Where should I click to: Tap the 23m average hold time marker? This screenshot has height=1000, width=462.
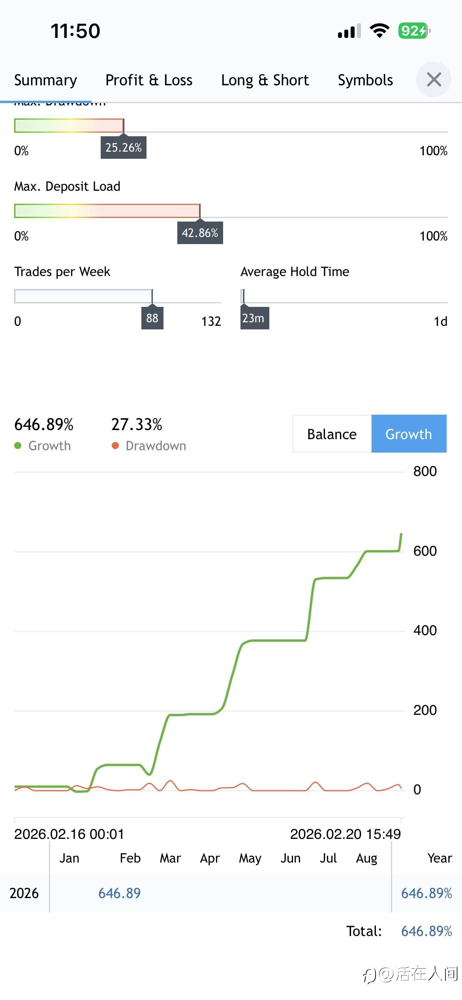[x=254, y=318]
